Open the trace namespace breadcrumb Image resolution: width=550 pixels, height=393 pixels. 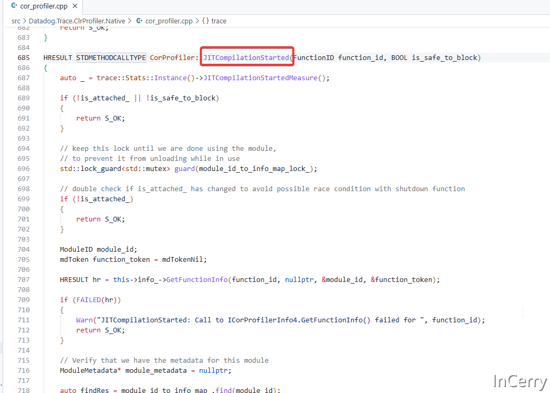tap(218, 21)
